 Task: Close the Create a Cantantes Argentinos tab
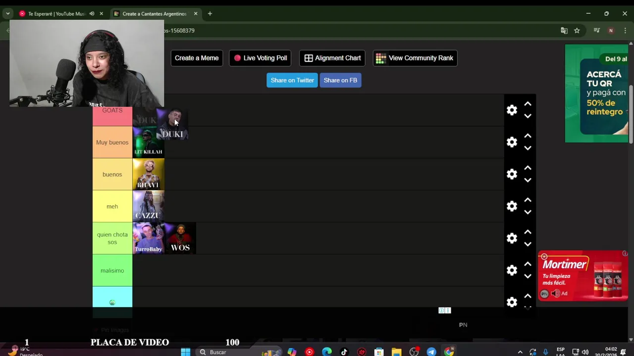[x=196, y=14]
